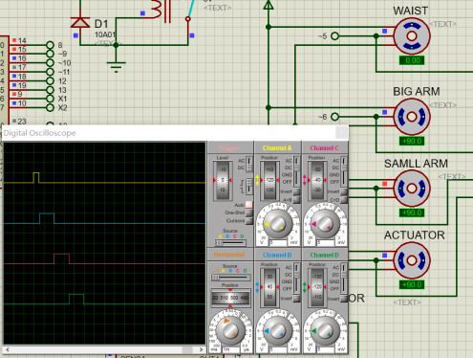
Task: Click oscilloscope scrollbar left arrow
Action: 8,349
